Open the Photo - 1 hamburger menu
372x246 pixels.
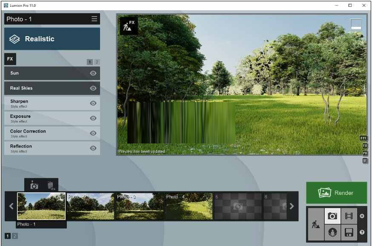pos(94,19)
